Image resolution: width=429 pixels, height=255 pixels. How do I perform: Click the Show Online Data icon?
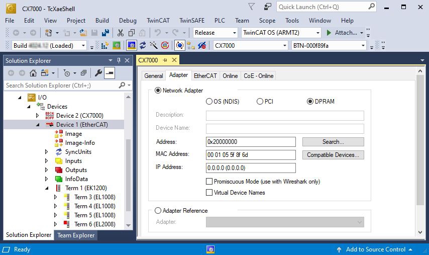tap(179, 45)
